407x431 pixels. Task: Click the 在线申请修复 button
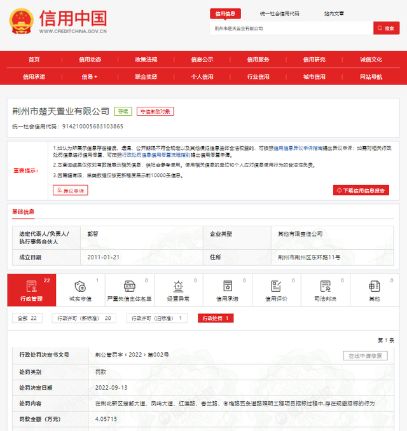(x=365, y=356)
